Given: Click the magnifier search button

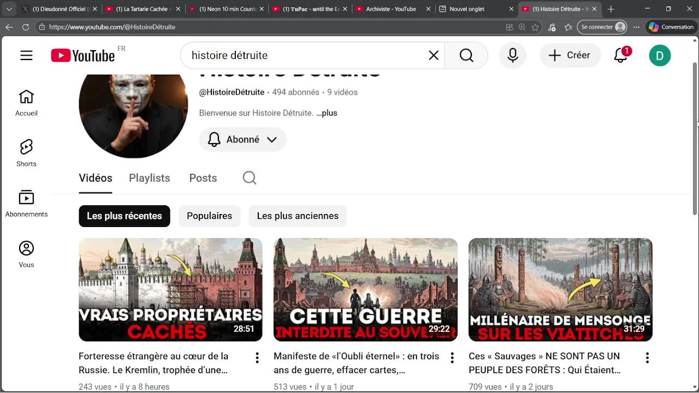Looking at the screenshot, I should (466, 55).
